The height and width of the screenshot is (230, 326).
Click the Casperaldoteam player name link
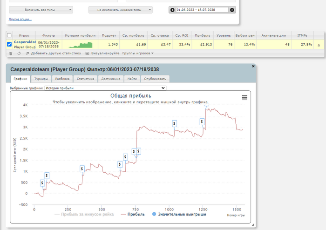[x=25, y=42]
